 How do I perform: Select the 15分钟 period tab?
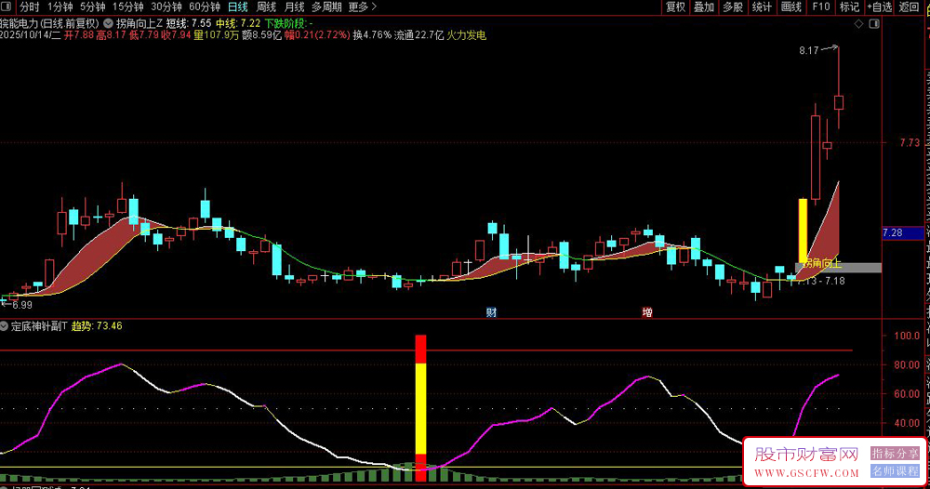tap(128, 7)
